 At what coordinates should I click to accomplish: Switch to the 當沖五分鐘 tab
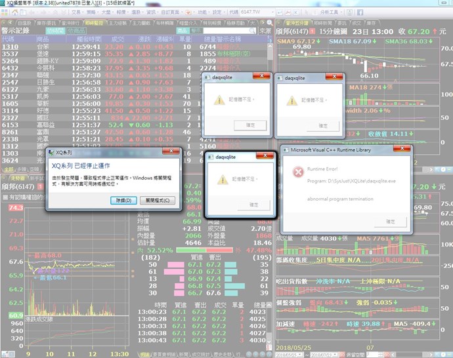coord(297,23)
